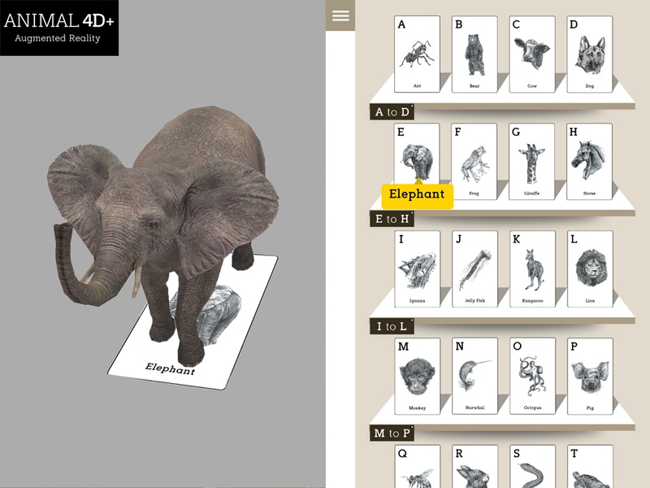Select the Octopus card

532,376
